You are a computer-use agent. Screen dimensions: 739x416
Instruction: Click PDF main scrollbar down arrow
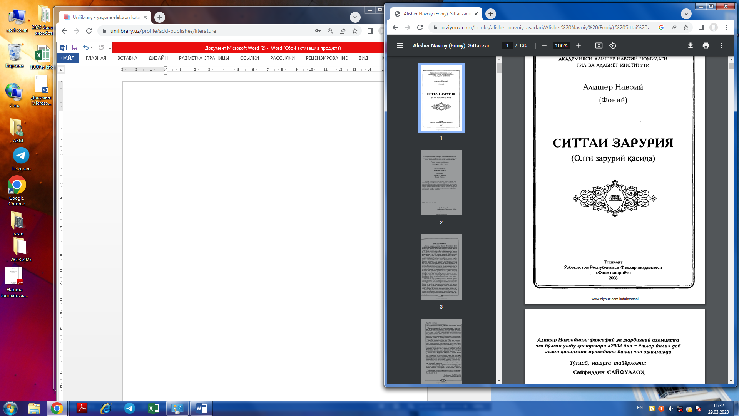[731, 381]
